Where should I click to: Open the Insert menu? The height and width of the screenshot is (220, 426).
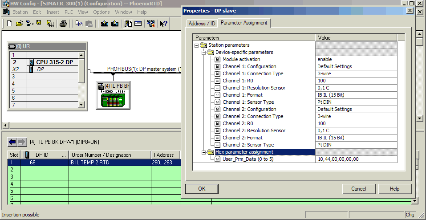tap(53, 12)
